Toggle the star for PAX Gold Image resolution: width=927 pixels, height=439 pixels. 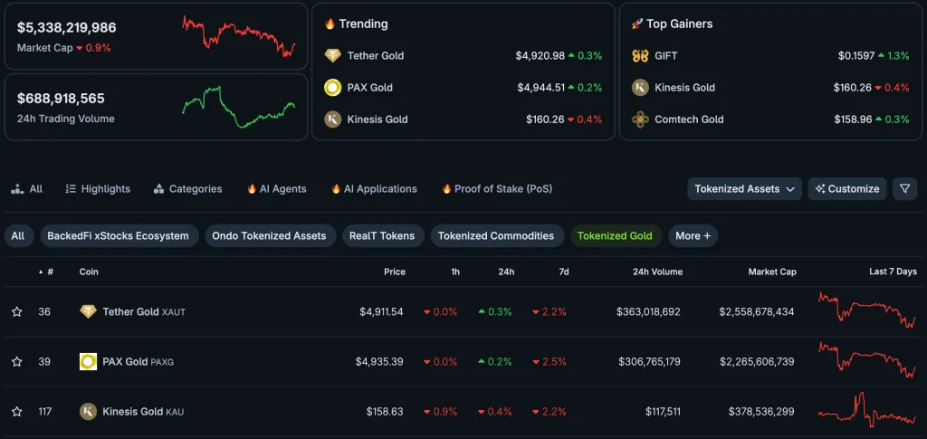pyautogui.click(x=16, y=362)
